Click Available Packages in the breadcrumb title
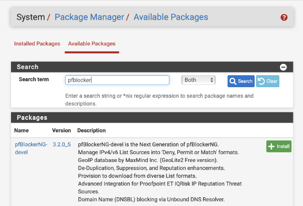 pyautogui.click(x=171, y=17)
